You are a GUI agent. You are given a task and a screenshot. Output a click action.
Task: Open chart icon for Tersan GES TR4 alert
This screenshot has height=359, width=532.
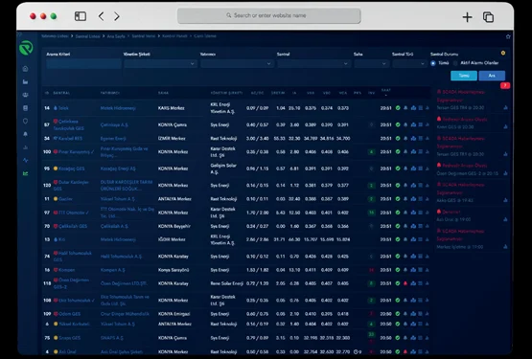tap(505, 107)
